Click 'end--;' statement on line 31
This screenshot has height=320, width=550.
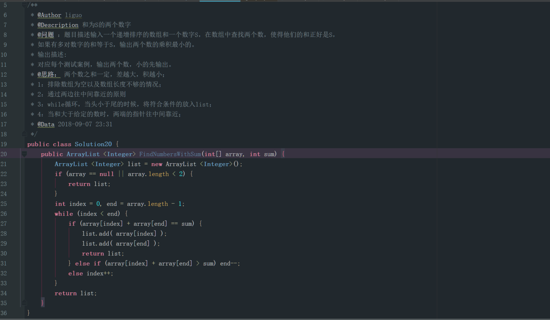click(230, 263)
